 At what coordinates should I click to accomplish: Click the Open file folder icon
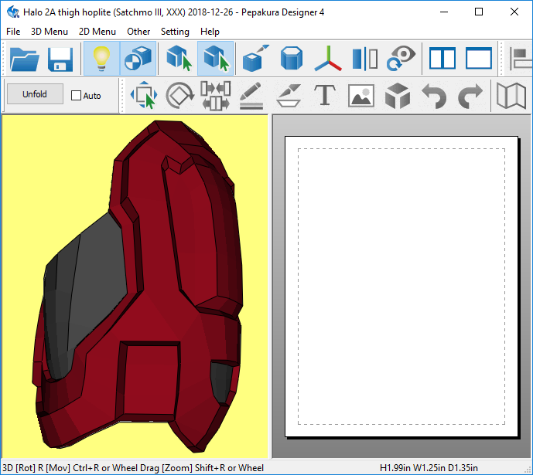point(25,59)
